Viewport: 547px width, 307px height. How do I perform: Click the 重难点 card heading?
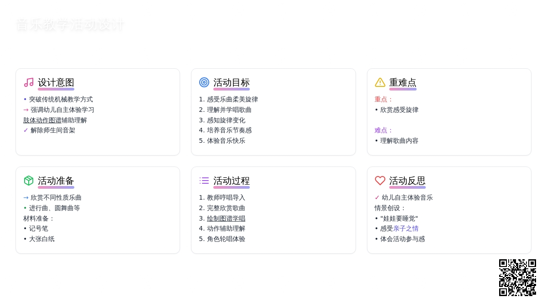coord(403,83)
